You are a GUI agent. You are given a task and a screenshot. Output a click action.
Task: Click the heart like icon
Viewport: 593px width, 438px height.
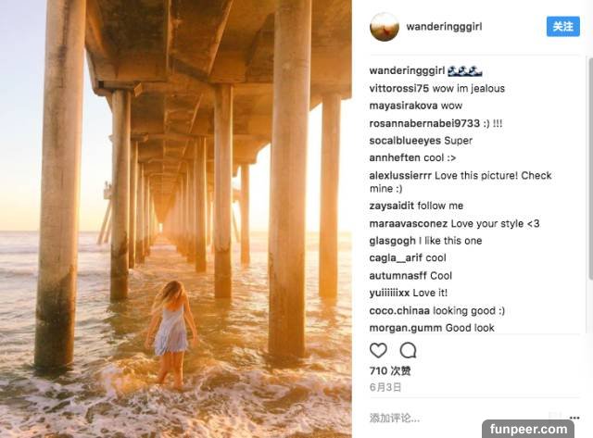click(378, 350)
